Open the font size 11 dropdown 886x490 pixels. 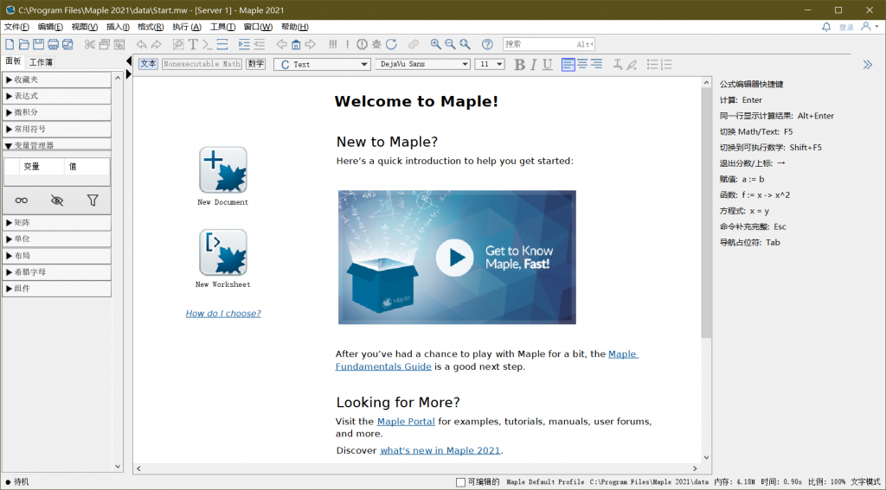490,64
